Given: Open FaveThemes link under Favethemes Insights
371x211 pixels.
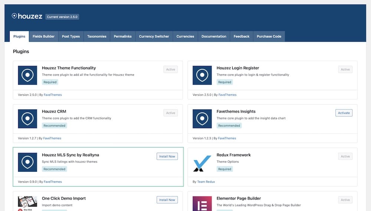Looking at the screenshot, I should click(227, 138).
